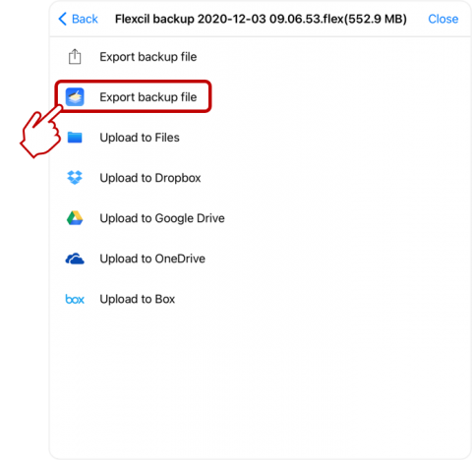This screenshot has width=472, height=460.
Task: Select Export backup file beside share icon
Action: [x=148, y=57]
